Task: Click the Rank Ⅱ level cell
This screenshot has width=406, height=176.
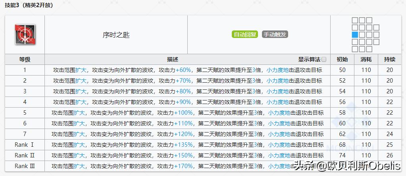Action: tap(25, 155)
